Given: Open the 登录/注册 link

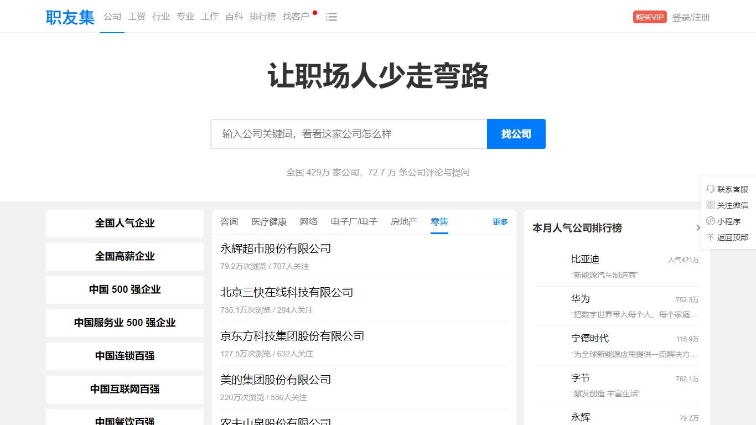Looking at the screenshot, I should click(690, 17).
